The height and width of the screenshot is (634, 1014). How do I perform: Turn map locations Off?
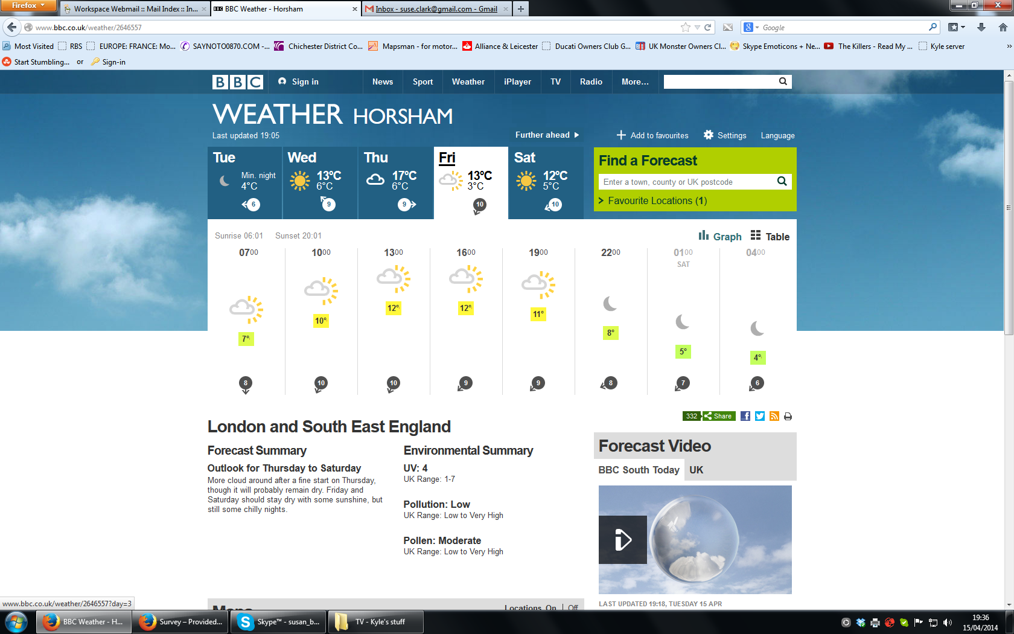pos(573,607)
